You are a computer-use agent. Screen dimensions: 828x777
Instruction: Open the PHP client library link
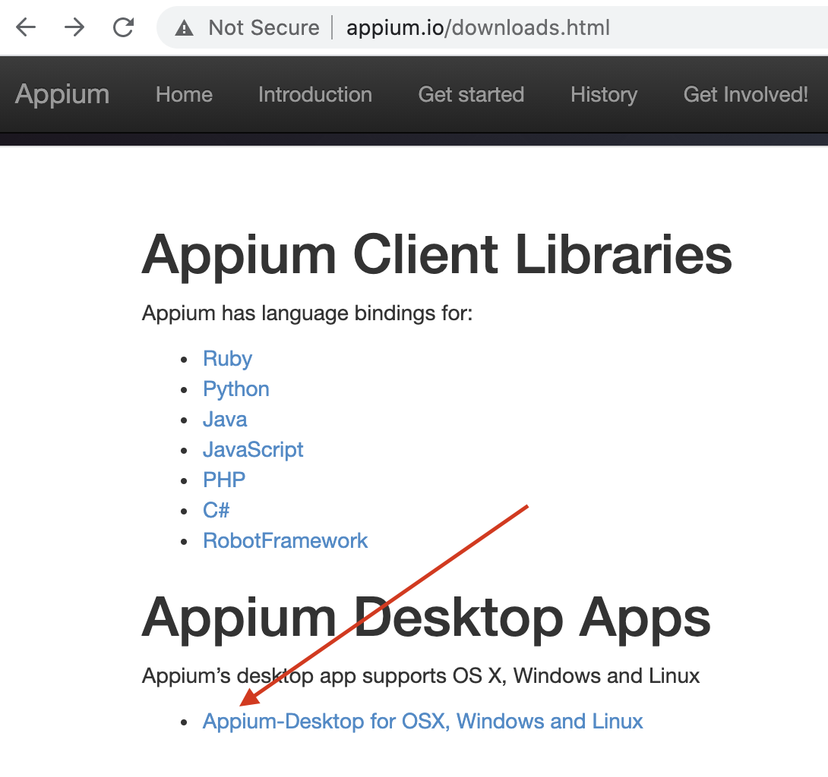pos(224,480)
